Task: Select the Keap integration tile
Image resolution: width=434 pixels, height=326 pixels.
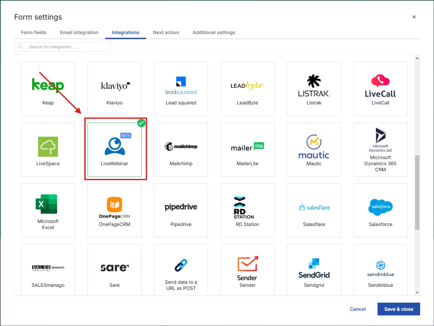Action: (x=48, y=89)
